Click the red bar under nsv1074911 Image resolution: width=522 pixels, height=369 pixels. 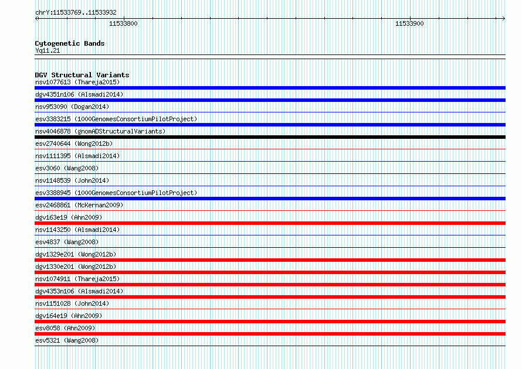tap(270, 285)
